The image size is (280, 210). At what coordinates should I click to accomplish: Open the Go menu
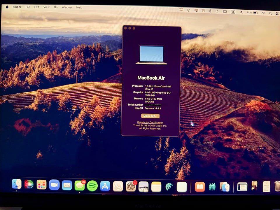coord(55,7)
